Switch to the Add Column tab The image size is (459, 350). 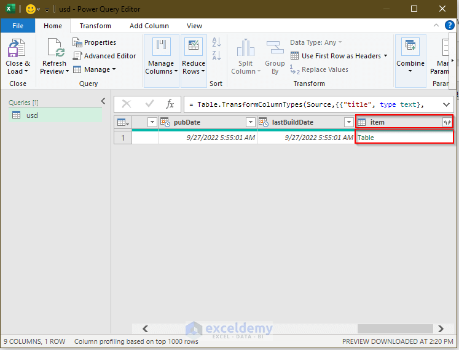click(149, 26)
